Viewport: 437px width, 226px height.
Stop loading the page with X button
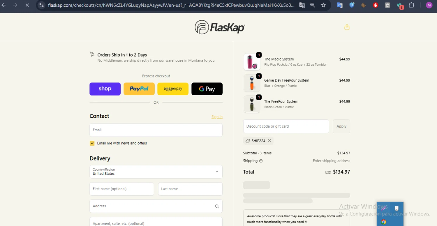[x=27, y=5]
